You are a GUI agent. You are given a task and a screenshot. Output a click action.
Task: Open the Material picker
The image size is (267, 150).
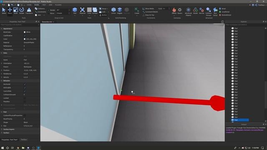tap(83, 11)
